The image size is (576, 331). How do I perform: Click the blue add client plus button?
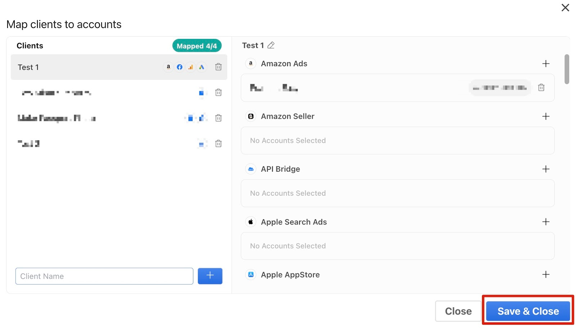pyautogui.click(x=210, y=276)
